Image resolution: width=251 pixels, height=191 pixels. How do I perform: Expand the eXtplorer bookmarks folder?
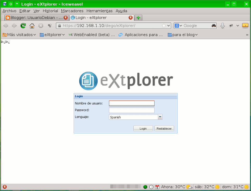(52, 34)
